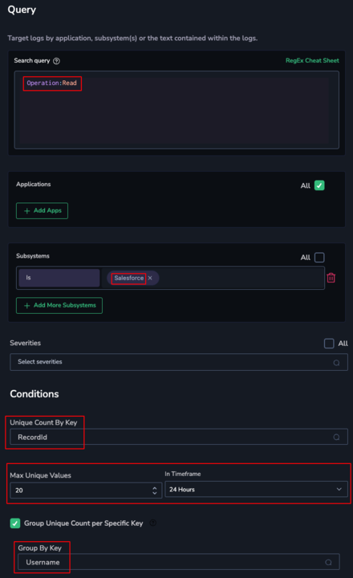Viewport: 353px width, 578px height.
Task: Delete the subsystem filter with trash icon
Action: coord(331,278)
